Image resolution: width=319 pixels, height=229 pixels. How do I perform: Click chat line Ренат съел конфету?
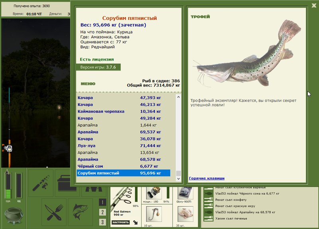point(231,200)
